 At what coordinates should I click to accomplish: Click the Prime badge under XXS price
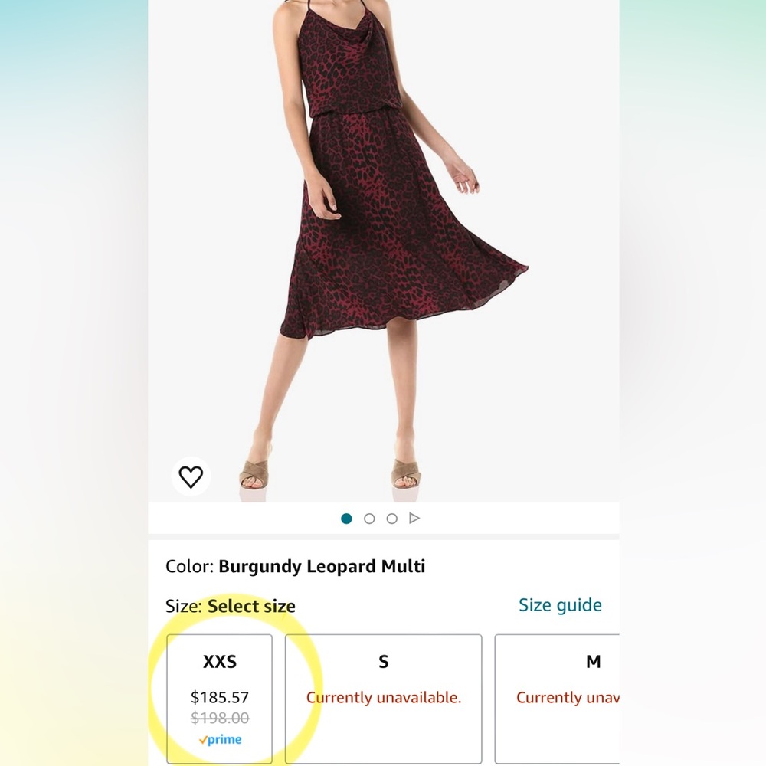220,739
